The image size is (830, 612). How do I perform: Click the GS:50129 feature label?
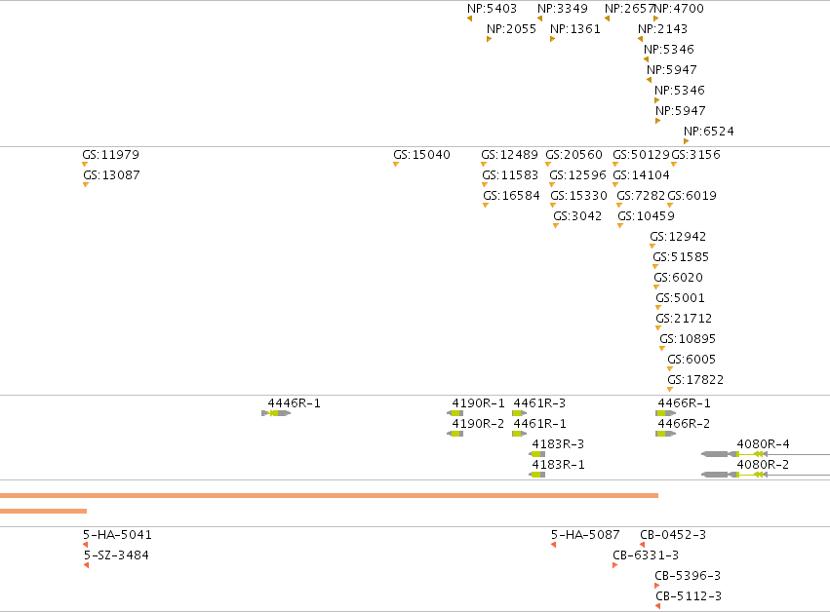[x=641, y=154]
